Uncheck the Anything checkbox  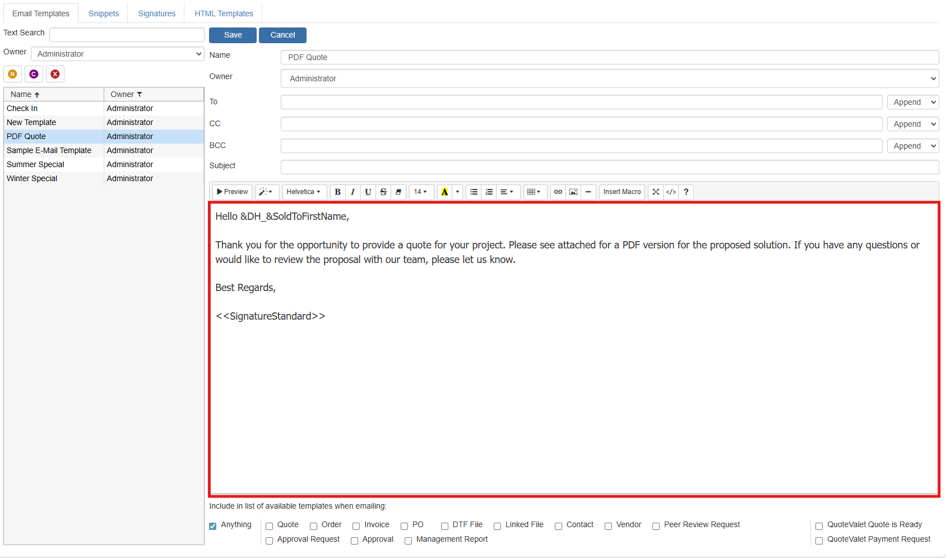tap(213, 526)
